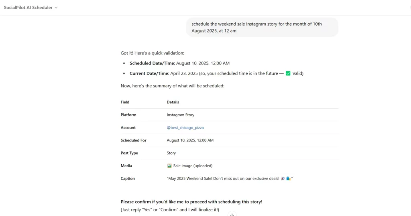Click the Field column header

click(125, 102)
